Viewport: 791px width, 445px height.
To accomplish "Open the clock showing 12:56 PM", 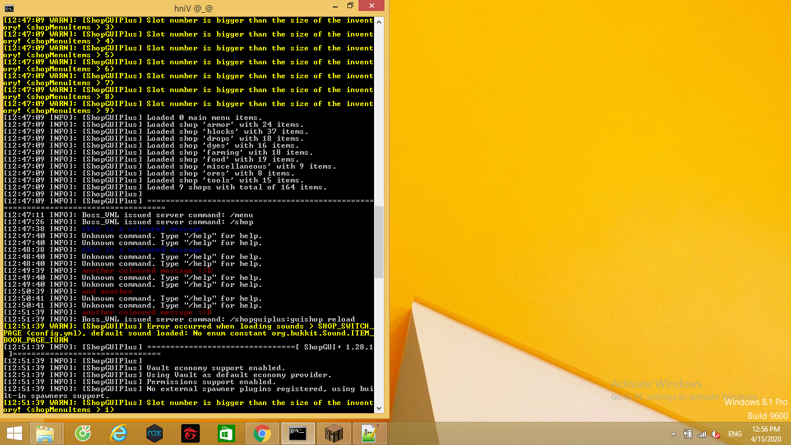I will (765, 433).
